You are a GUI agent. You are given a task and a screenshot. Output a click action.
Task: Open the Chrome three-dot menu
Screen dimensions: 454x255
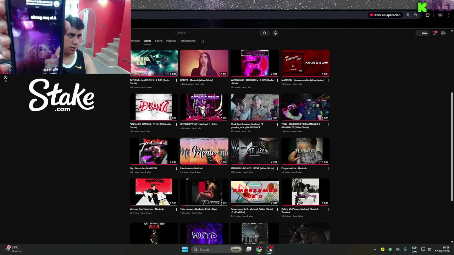pos(448,15)
